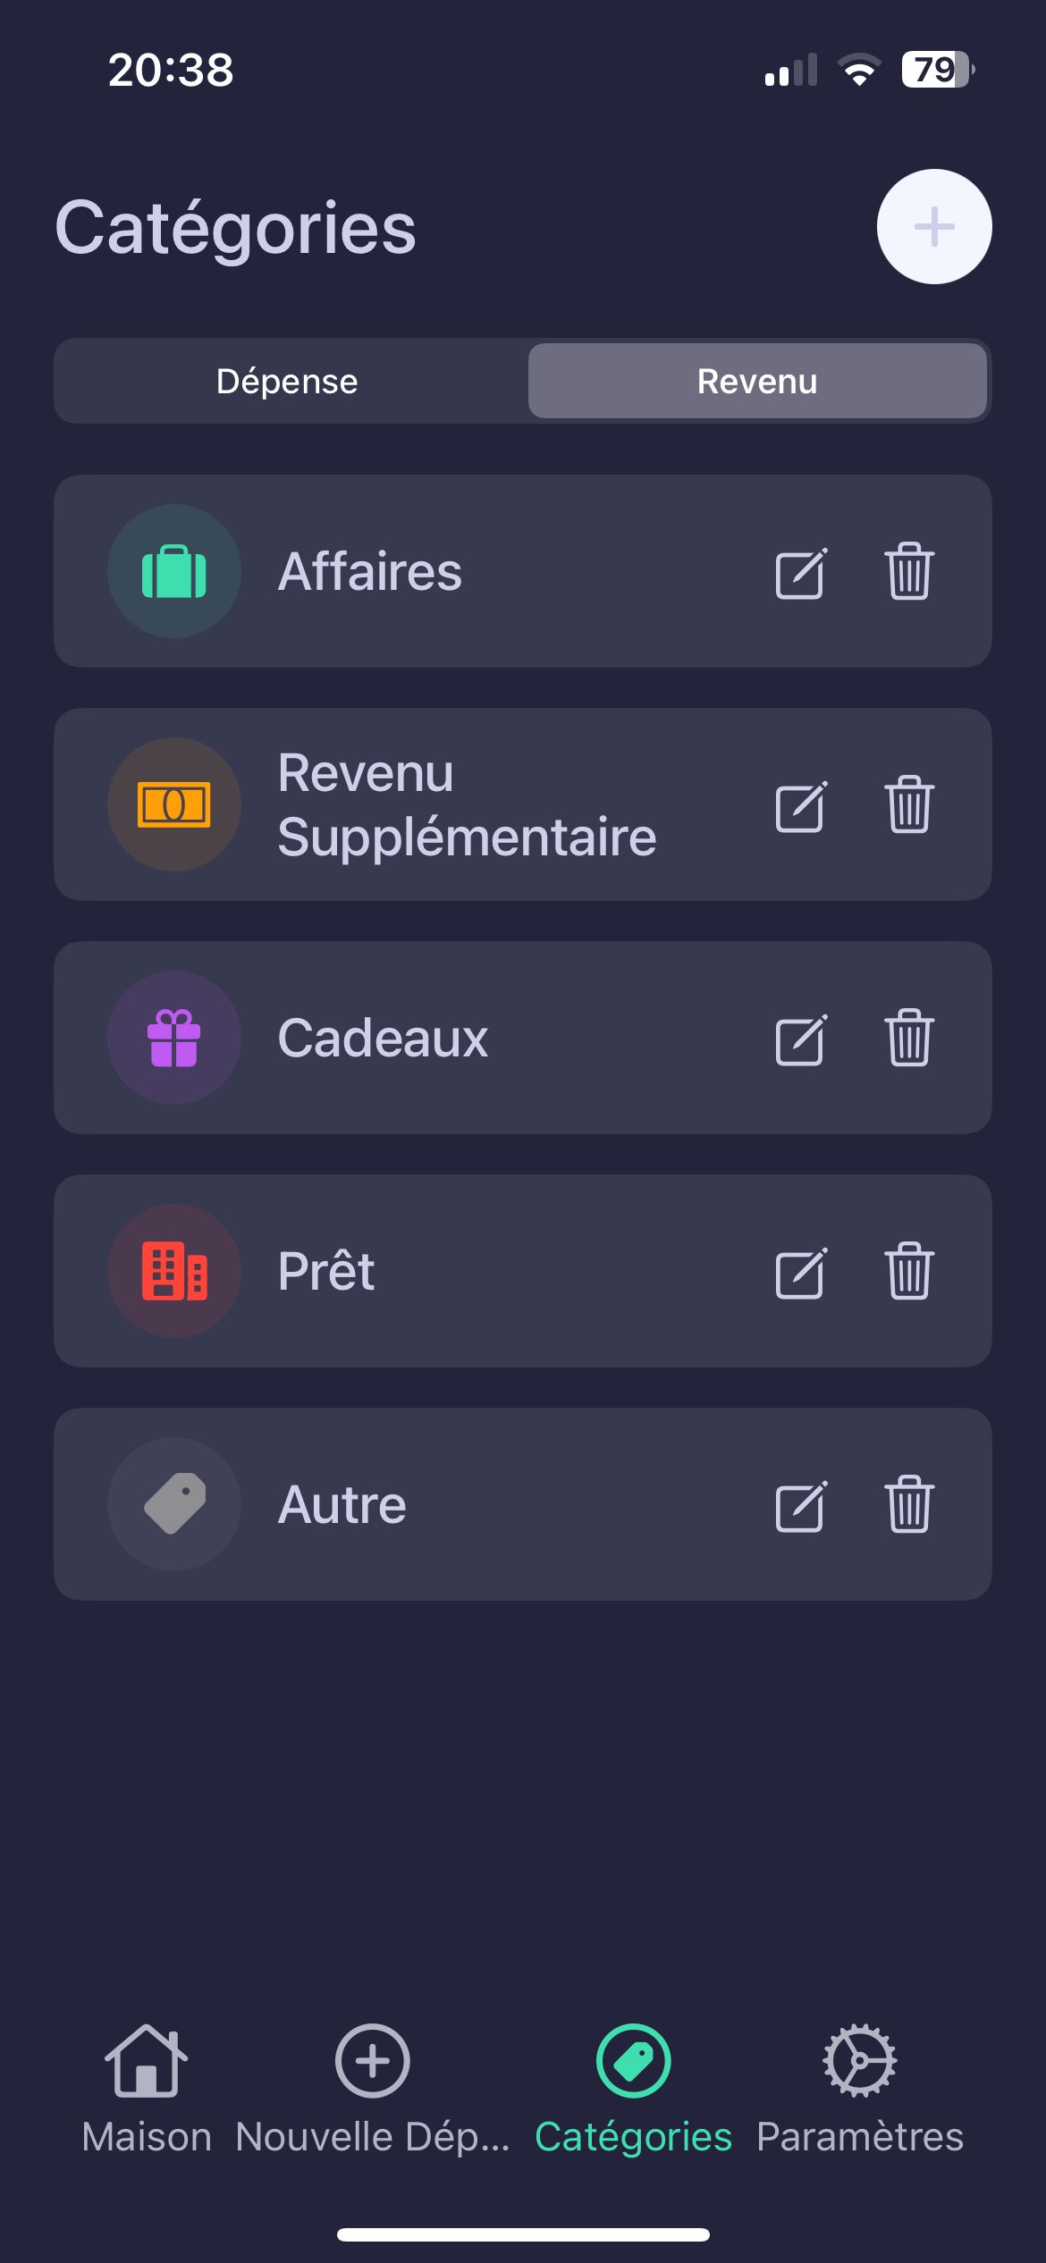Select the Revenu segment

click(757, 381)
